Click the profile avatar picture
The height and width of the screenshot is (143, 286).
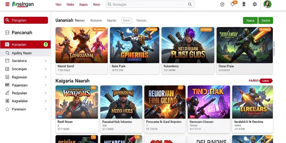267,4
